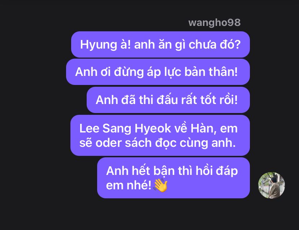Select the "Anh ơi đừng áp lực" bubble
Image resolution: width=299 pixels, height=230 pixels.
click(x=158, y=72)
